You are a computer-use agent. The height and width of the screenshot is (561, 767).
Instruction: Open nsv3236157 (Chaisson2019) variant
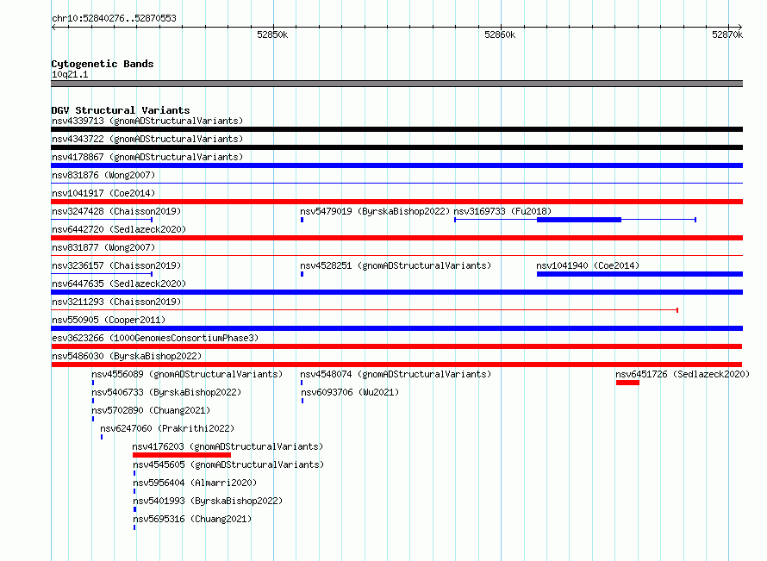point(116,265)
